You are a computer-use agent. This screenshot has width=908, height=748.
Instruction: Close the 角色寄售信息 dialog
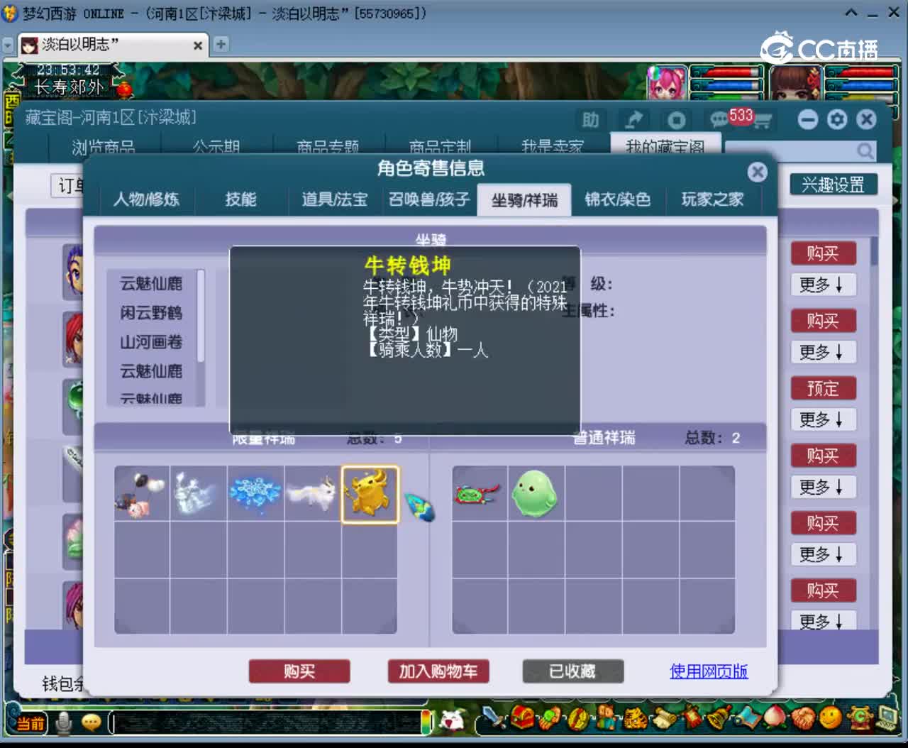pos(757,172)
